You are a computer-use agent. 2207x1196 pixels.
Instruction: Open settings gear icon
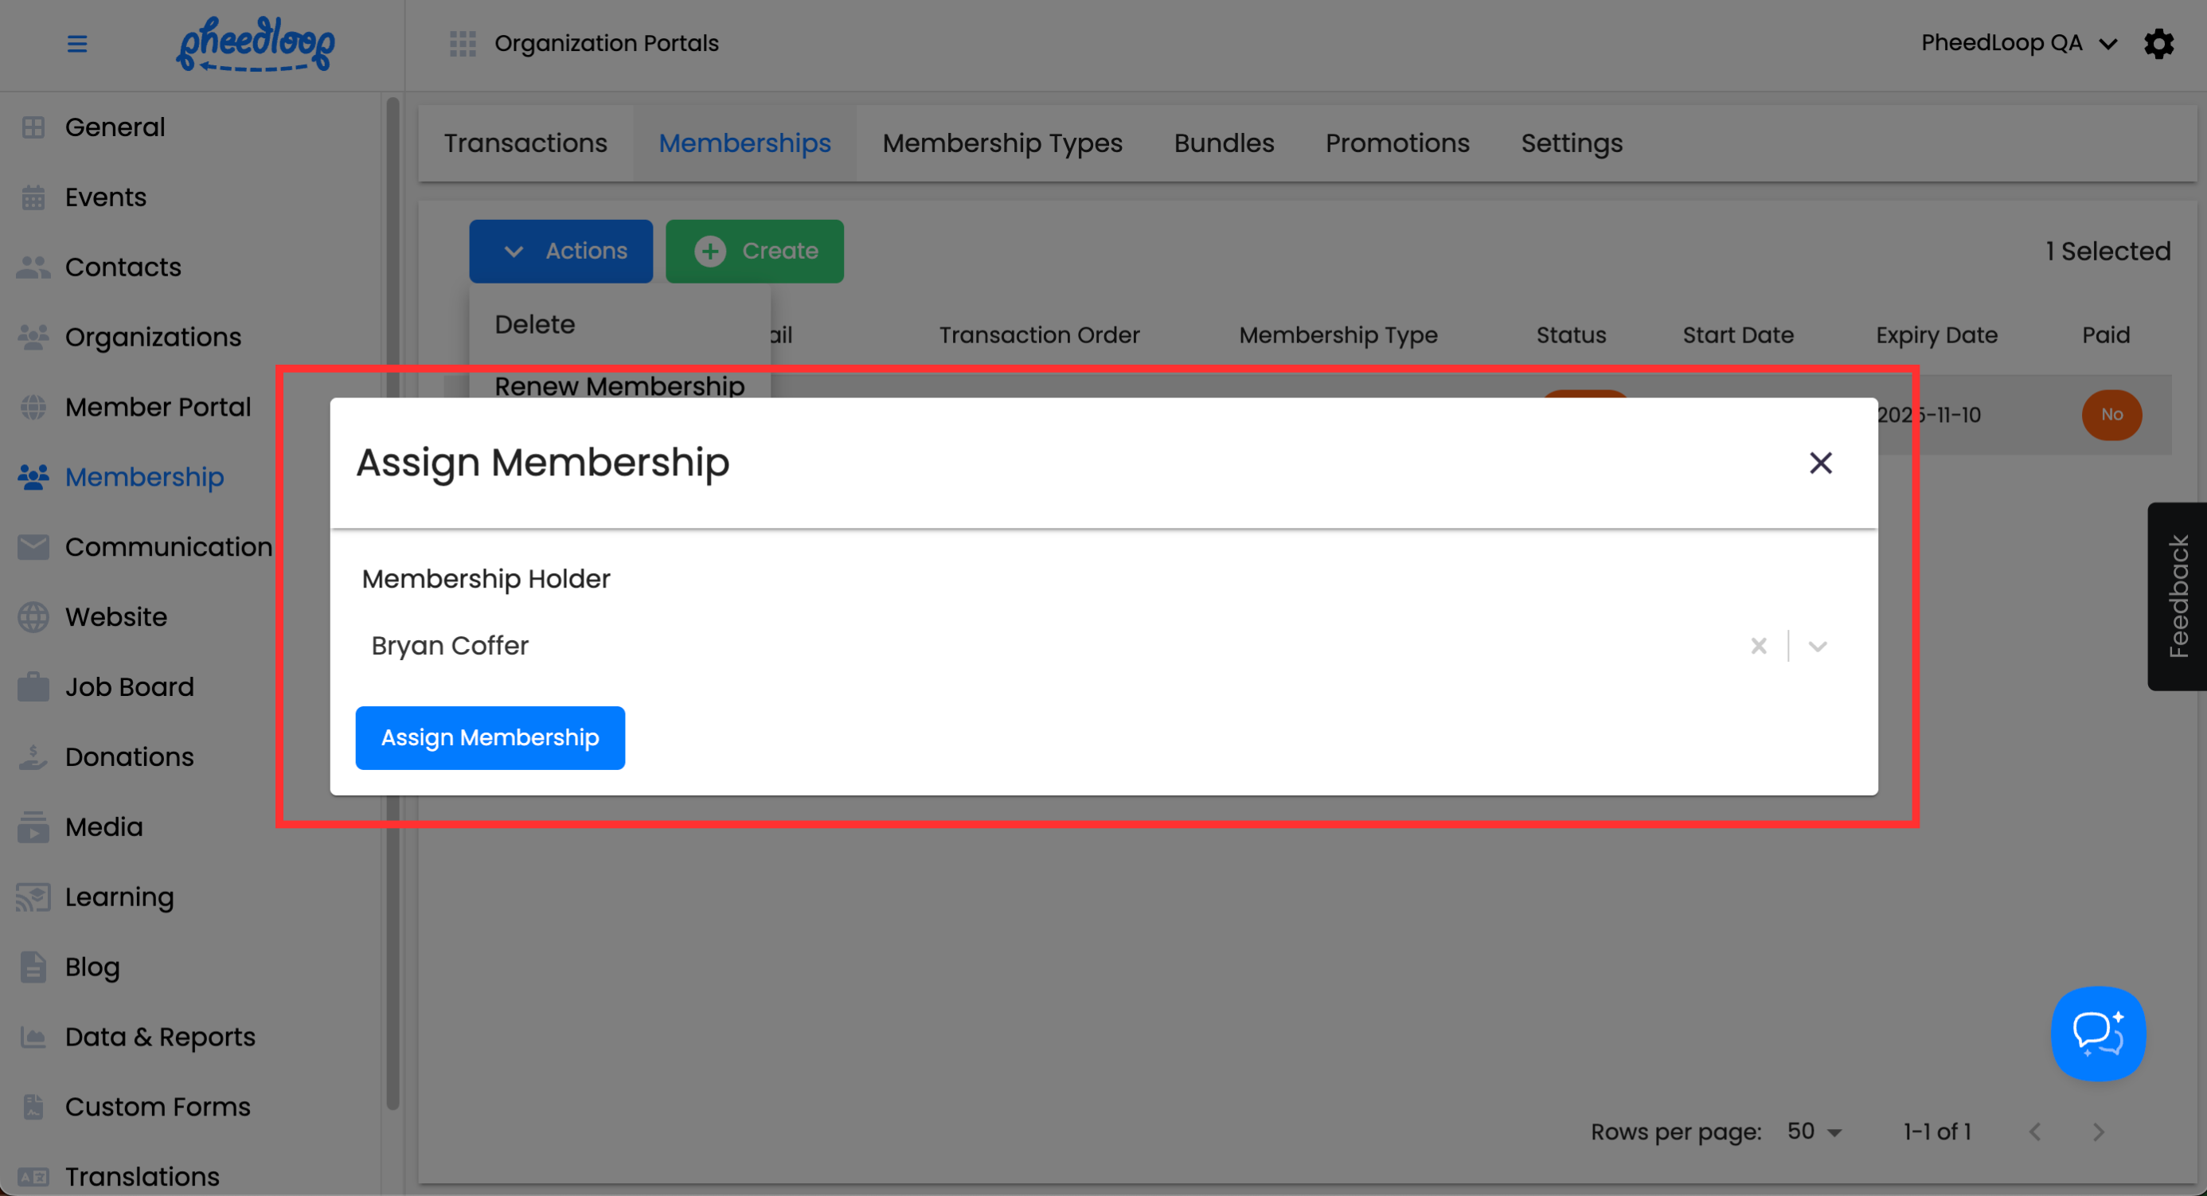[x=2158, y=44]
